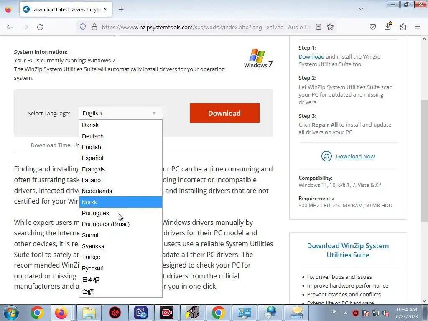
Task: Choose English in the language list
Action: pyautogui.click(x=121, y=147)
